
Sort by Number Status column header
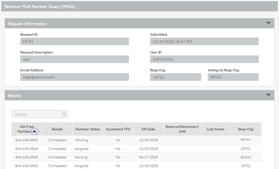click(x=88, y=129)
